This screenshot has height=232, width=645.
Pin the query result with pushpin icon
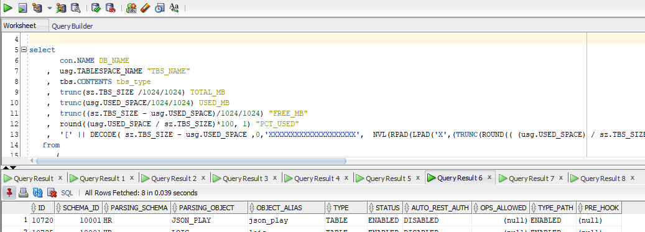(x=9, y=193)
